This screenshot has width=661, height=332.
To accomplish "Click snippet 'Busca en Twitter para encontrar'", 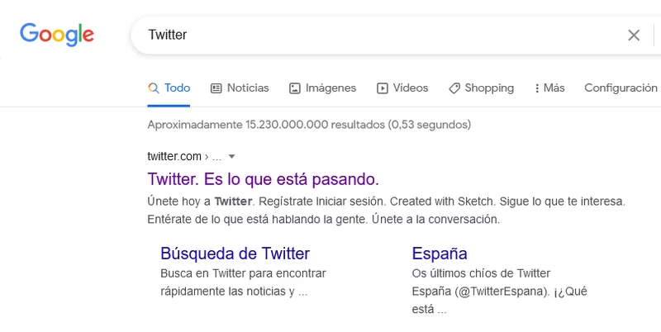I will [243, 273].
